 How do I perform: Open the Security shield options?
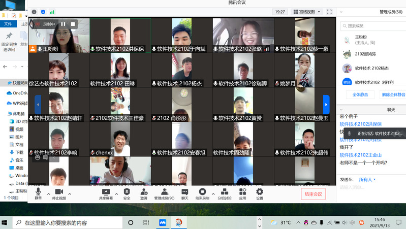pyautogui.click(x=127, y=193)
